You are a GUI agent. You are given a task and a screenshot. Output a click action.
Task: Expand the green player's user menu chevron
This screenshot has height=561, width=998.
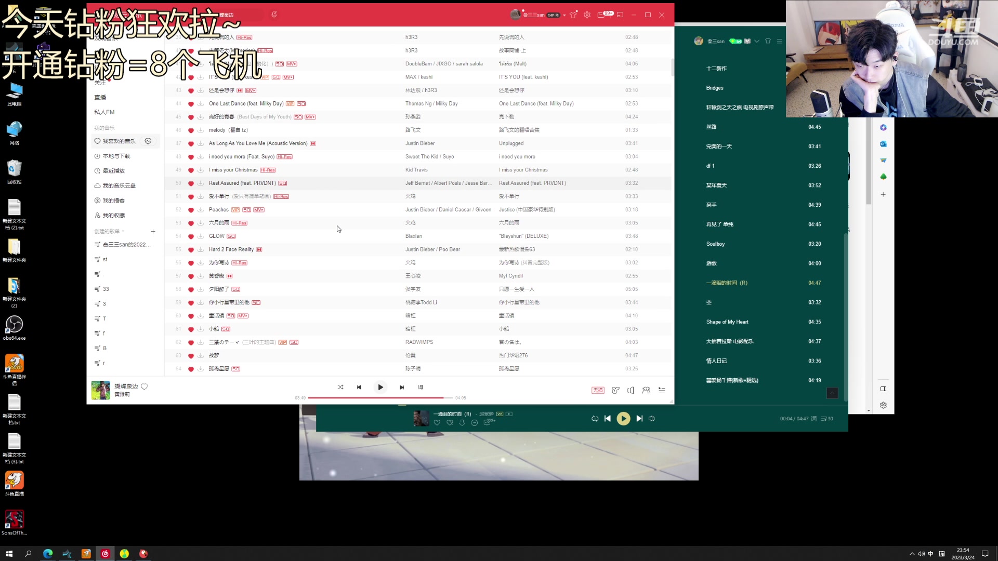coord(757,41)
